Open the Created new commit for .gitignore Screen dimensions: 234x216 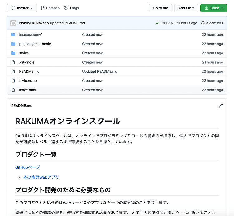(x=92, y=62)
